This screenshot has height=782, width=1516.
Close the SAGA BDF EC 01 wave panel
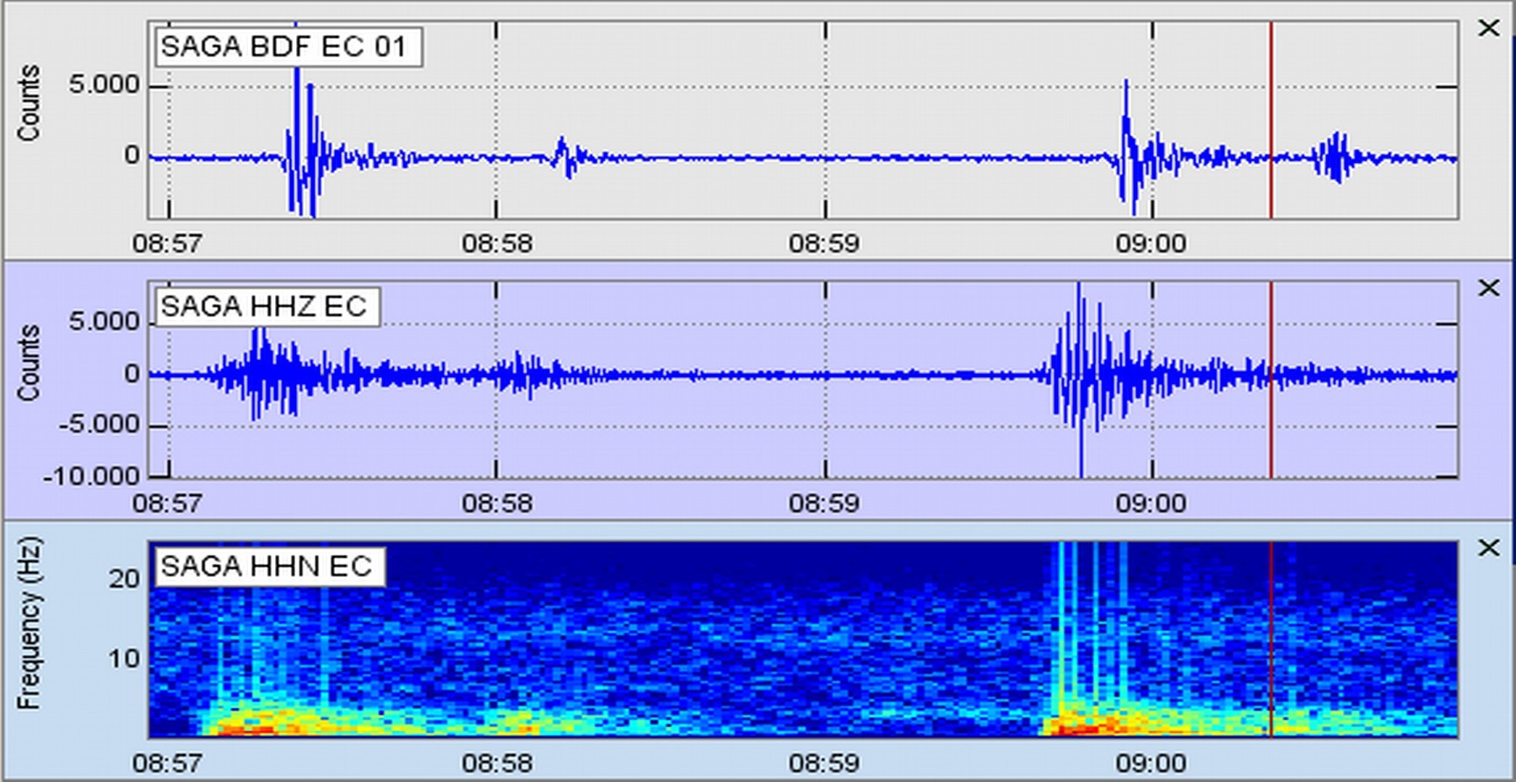(1489, 28)
